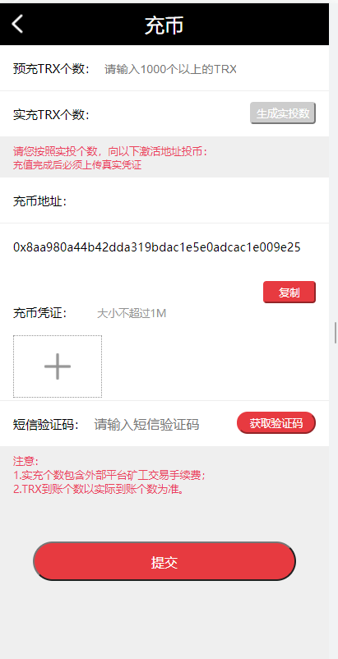Select the 0x8aa980 deposit address text
This screenshot has width=338, height=659.
coord(157,247)
